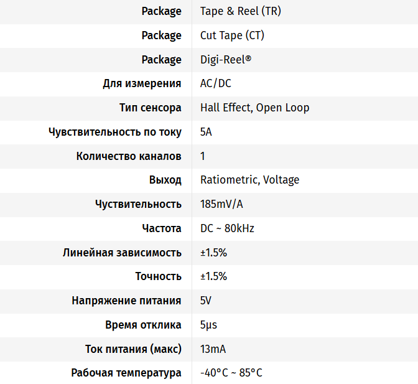Viewport: 418px width, 384px height.
Task: Click the 185mV/A sensitivity value
Action: (x=221, y=204)
